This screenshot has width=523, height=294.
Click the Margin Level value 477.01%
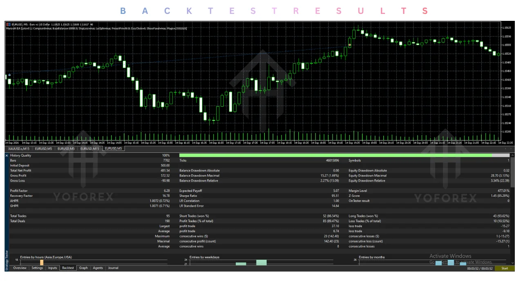[x=503, y=191]
